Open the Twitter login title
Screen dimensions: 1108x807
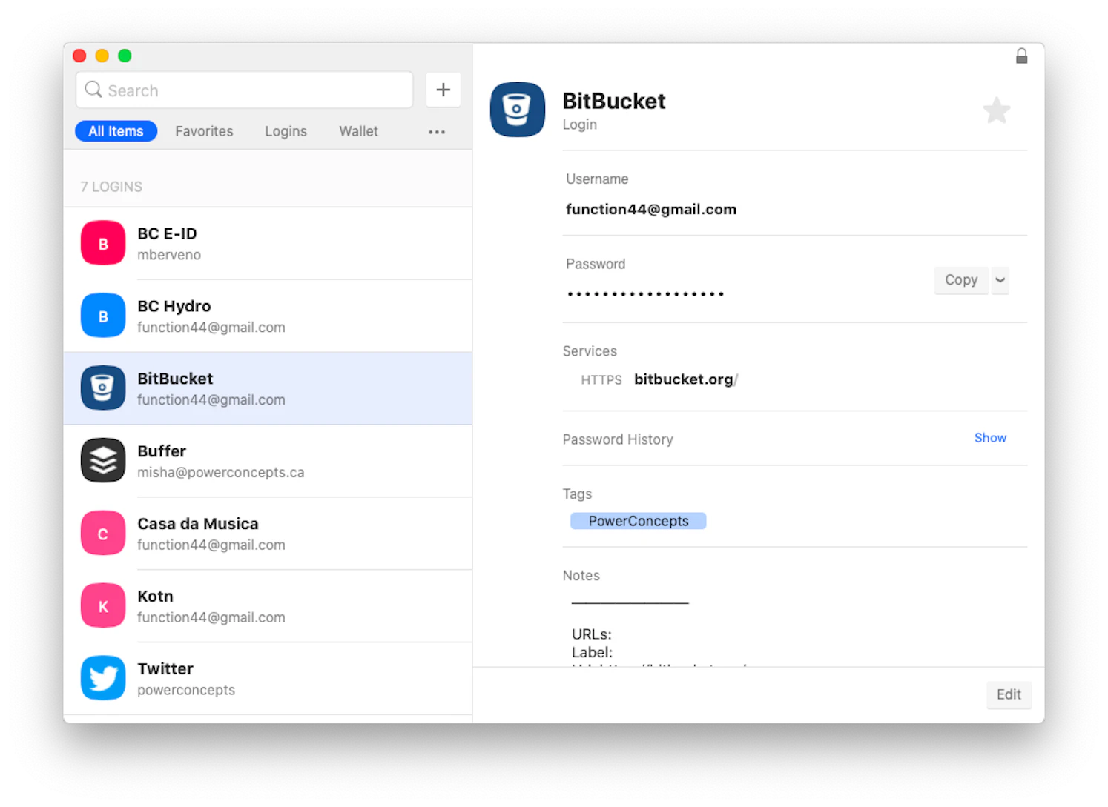tap(165, 669)
